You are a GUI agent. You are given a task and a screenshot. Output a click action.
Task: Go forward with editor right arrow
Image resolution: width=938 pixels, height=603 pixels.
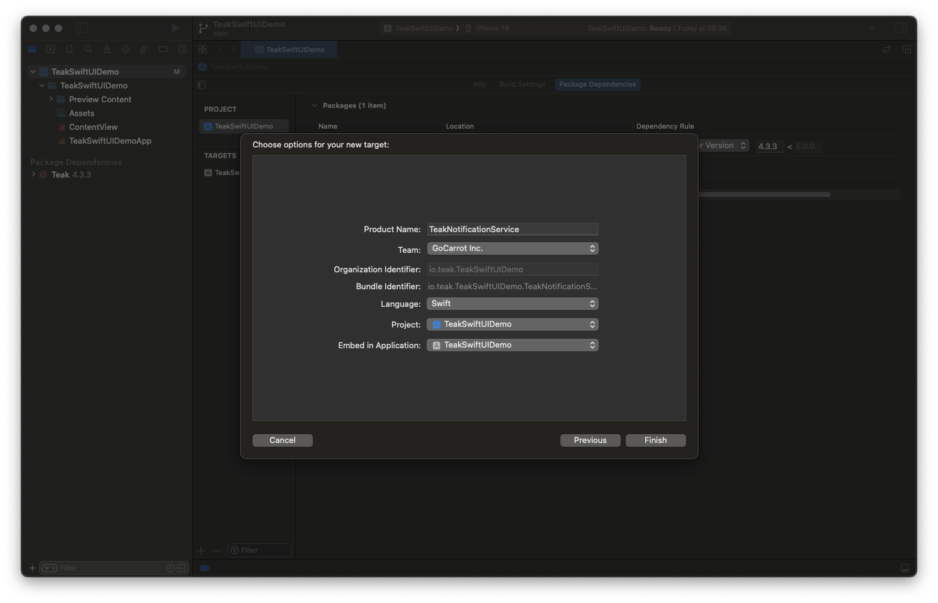pos(233,49)
